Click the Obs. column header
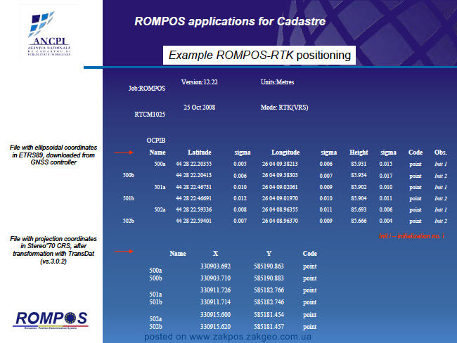457x343 pixels. pyautogui.click(x=440, y=153)
